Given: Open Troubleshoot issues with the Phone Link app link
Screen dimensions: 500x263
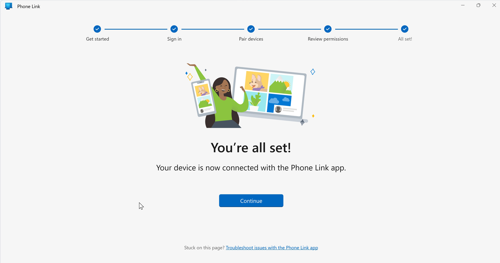Looking at the screenshot, I should (x=272, y=248).
